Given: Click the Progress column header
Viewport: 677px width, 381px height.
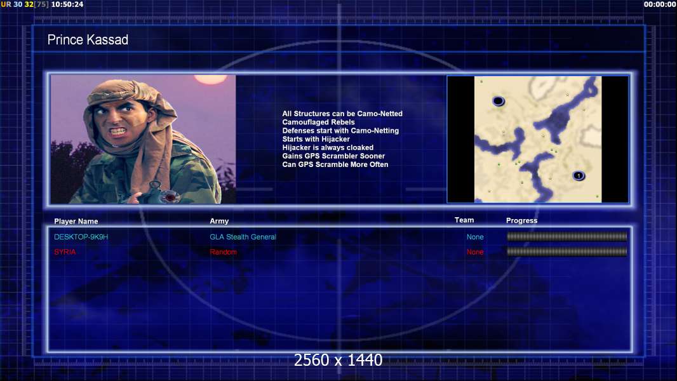Looking at the screenshot, I should tap(521, 220).
